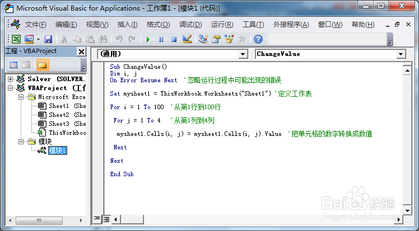Click the Break pause icon
Screen dimensions: 419x231
pos(161,40)
